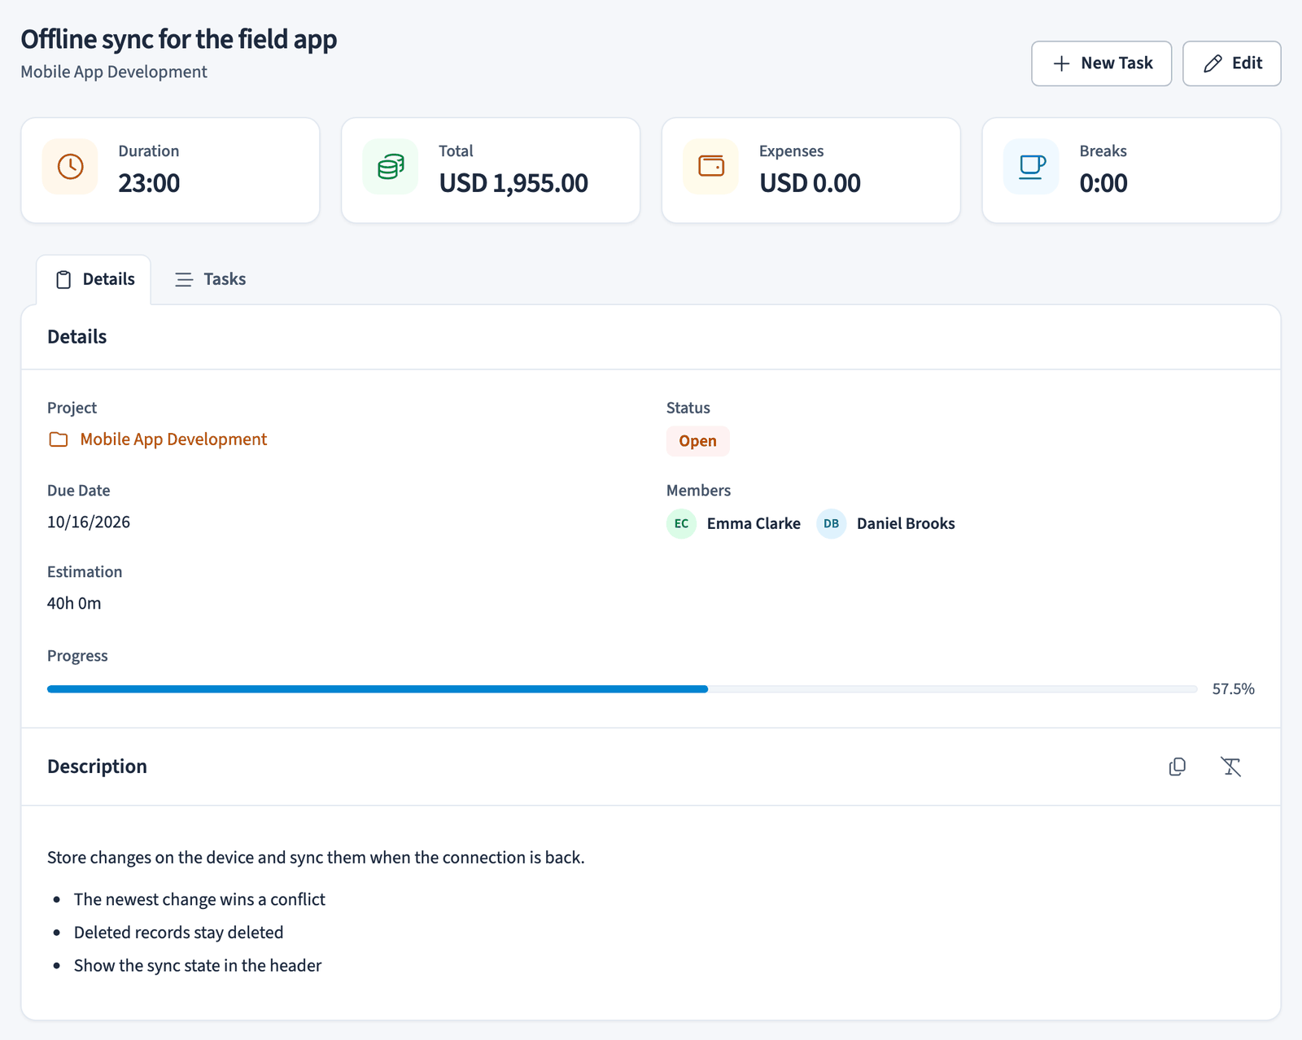Screen dimensions: 1302x1040
Task: Click the list icon on Tasks tab
Action: pyautogui.click(x=184, y=280)
